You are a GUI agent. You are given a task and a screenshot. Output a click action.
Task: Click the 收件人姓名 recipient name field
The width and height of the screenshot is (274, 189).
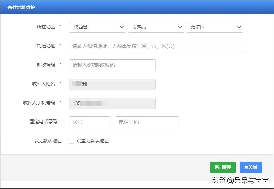(x=112, y=84)
